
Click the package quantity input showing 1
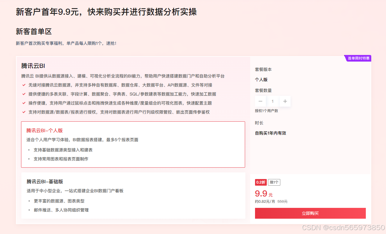click(273, 101)
